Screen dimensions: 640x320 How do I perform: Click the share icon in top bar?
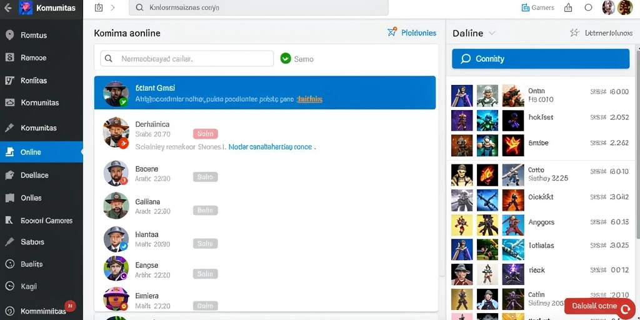click(568, 7)
